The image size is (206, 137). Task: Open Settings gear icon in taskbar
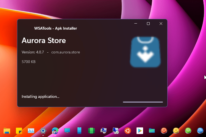[43, 131]
